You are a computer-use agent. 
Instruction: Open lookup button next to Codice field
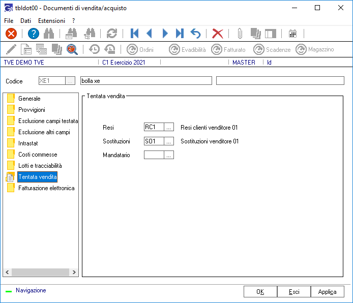pyautogui.click(x=70, y=80)
